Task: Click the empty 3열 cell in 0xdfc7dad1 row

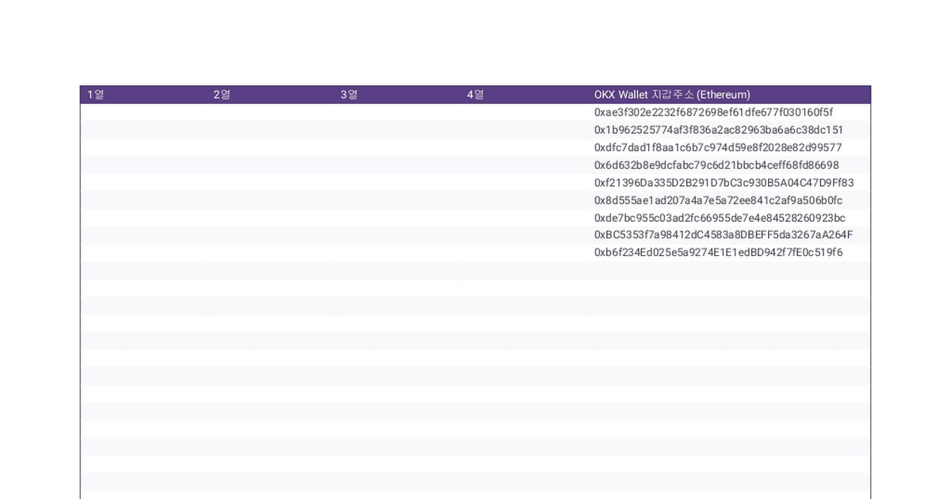Action: [x=396, y=147]
